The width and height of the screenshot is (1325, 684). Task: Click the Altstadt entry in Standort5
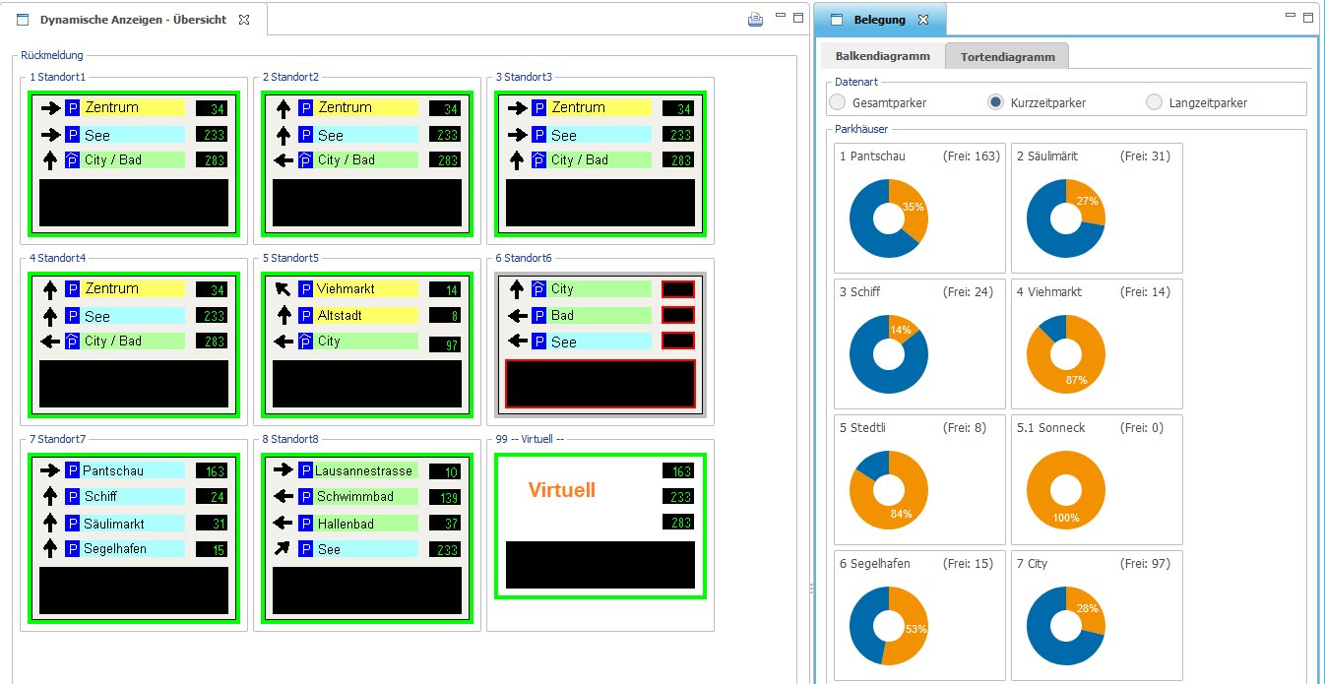coord(366,316)
